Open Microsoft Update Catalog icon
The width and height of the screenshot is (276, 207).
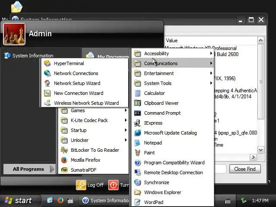138,133
